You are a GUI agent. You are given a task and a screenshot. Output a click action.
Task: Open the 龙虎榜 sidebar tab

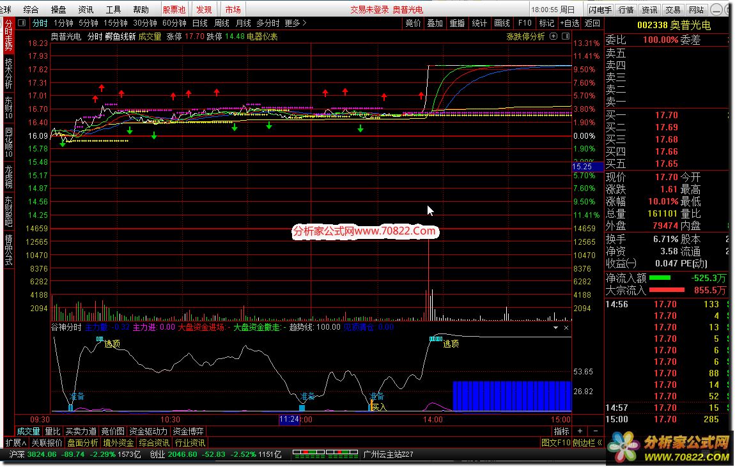pos(8,176)
